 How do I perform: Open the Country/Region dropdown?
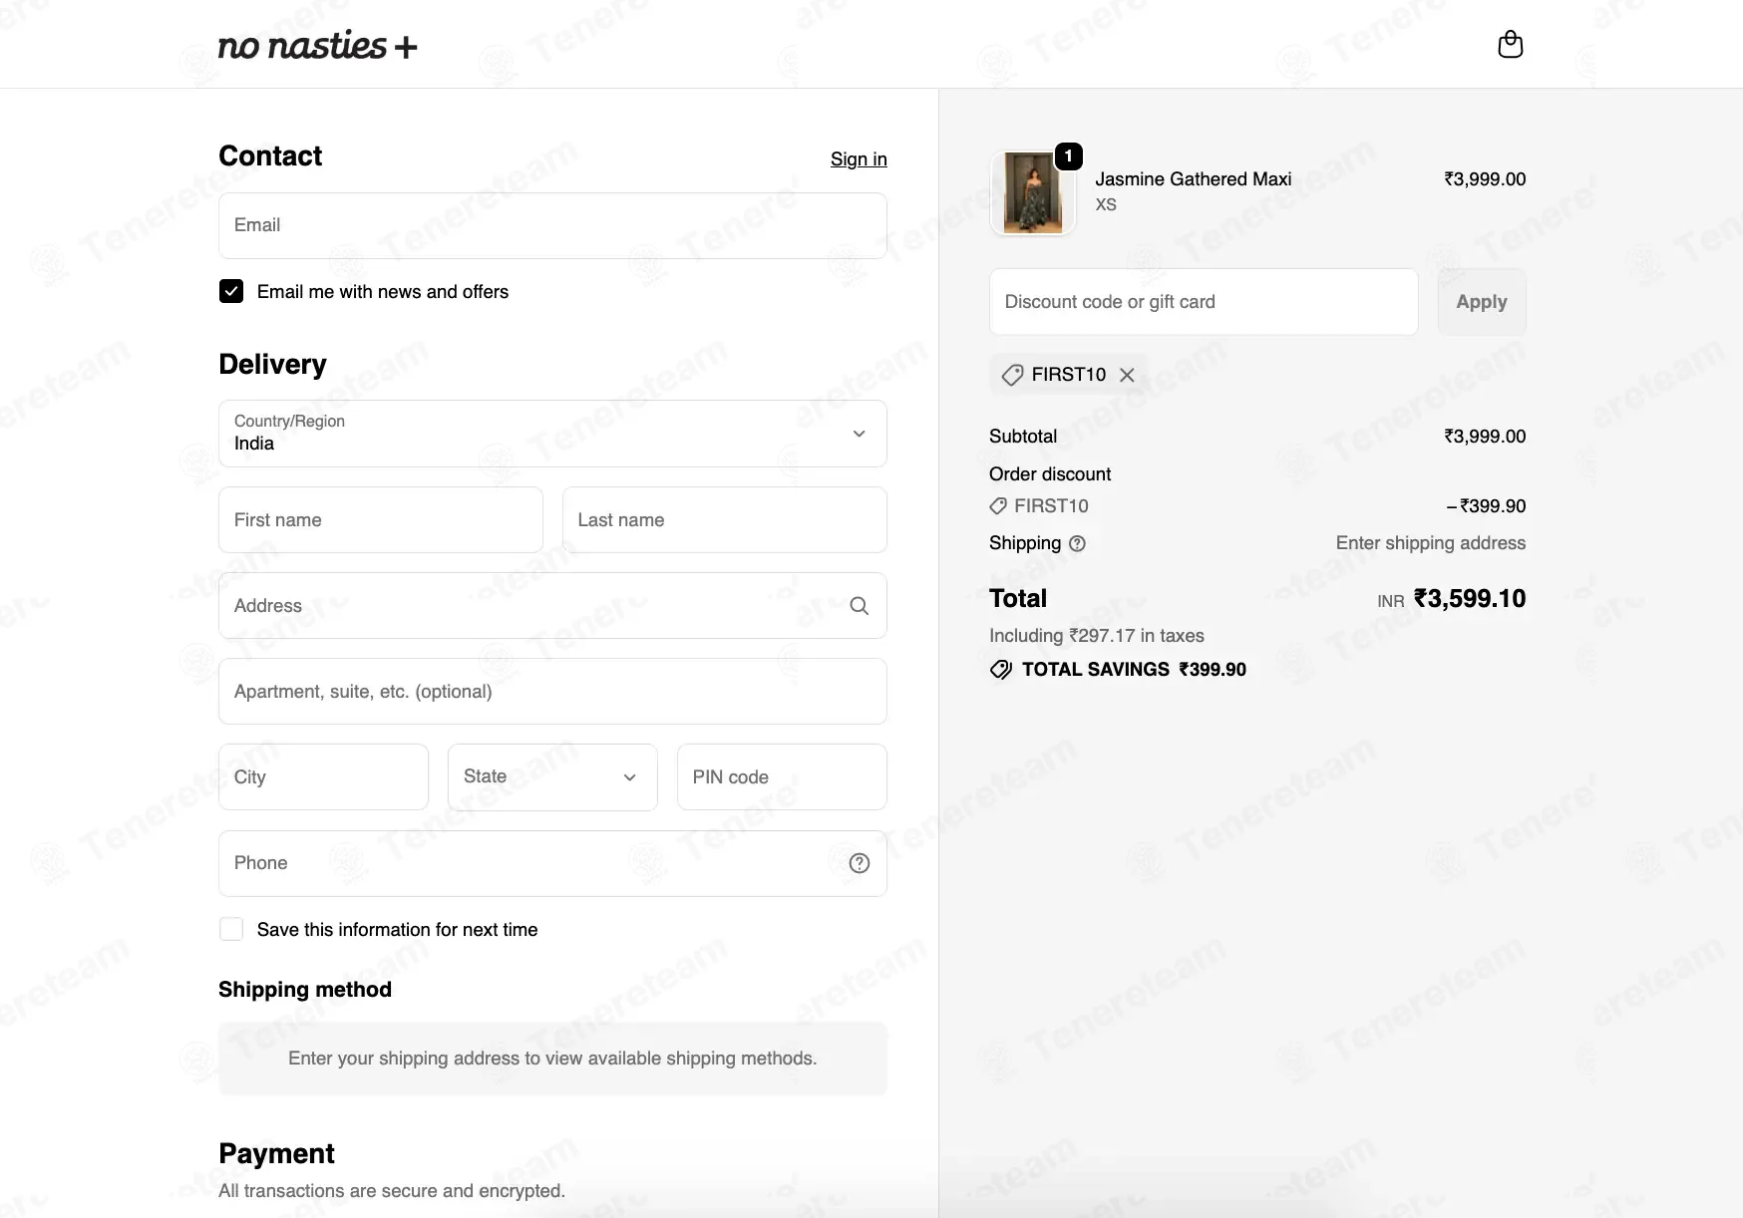coord(552,434)
